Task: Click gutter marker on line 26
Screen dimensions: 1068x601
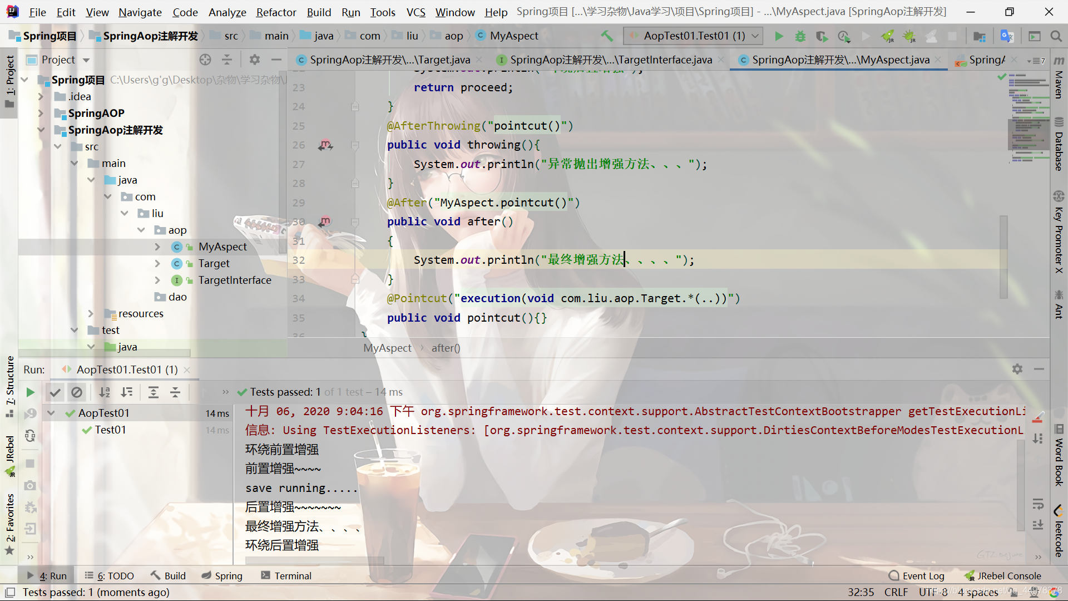Action: [325, 145]
